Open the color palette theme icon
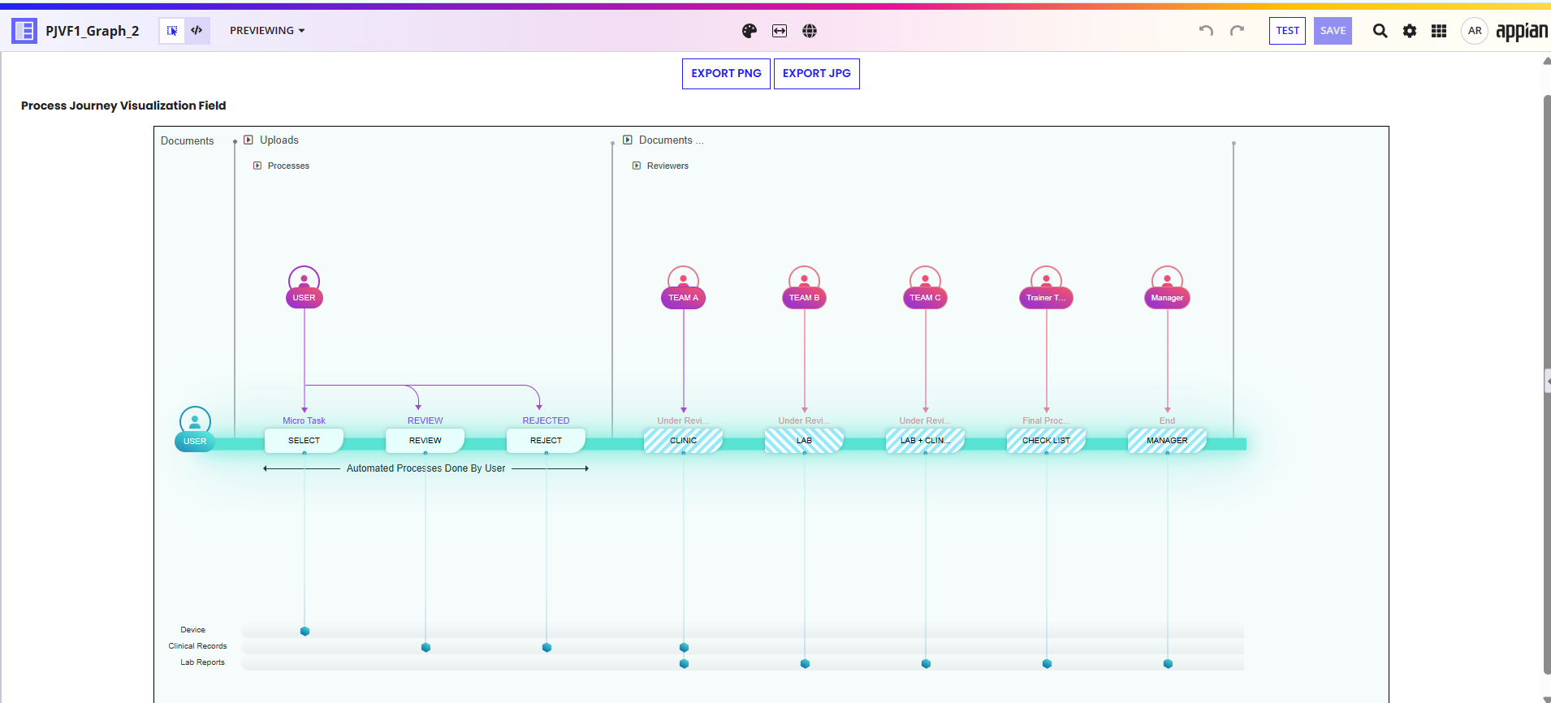The height and width of the screenshot is (703, 1551). tap(749, 31)
